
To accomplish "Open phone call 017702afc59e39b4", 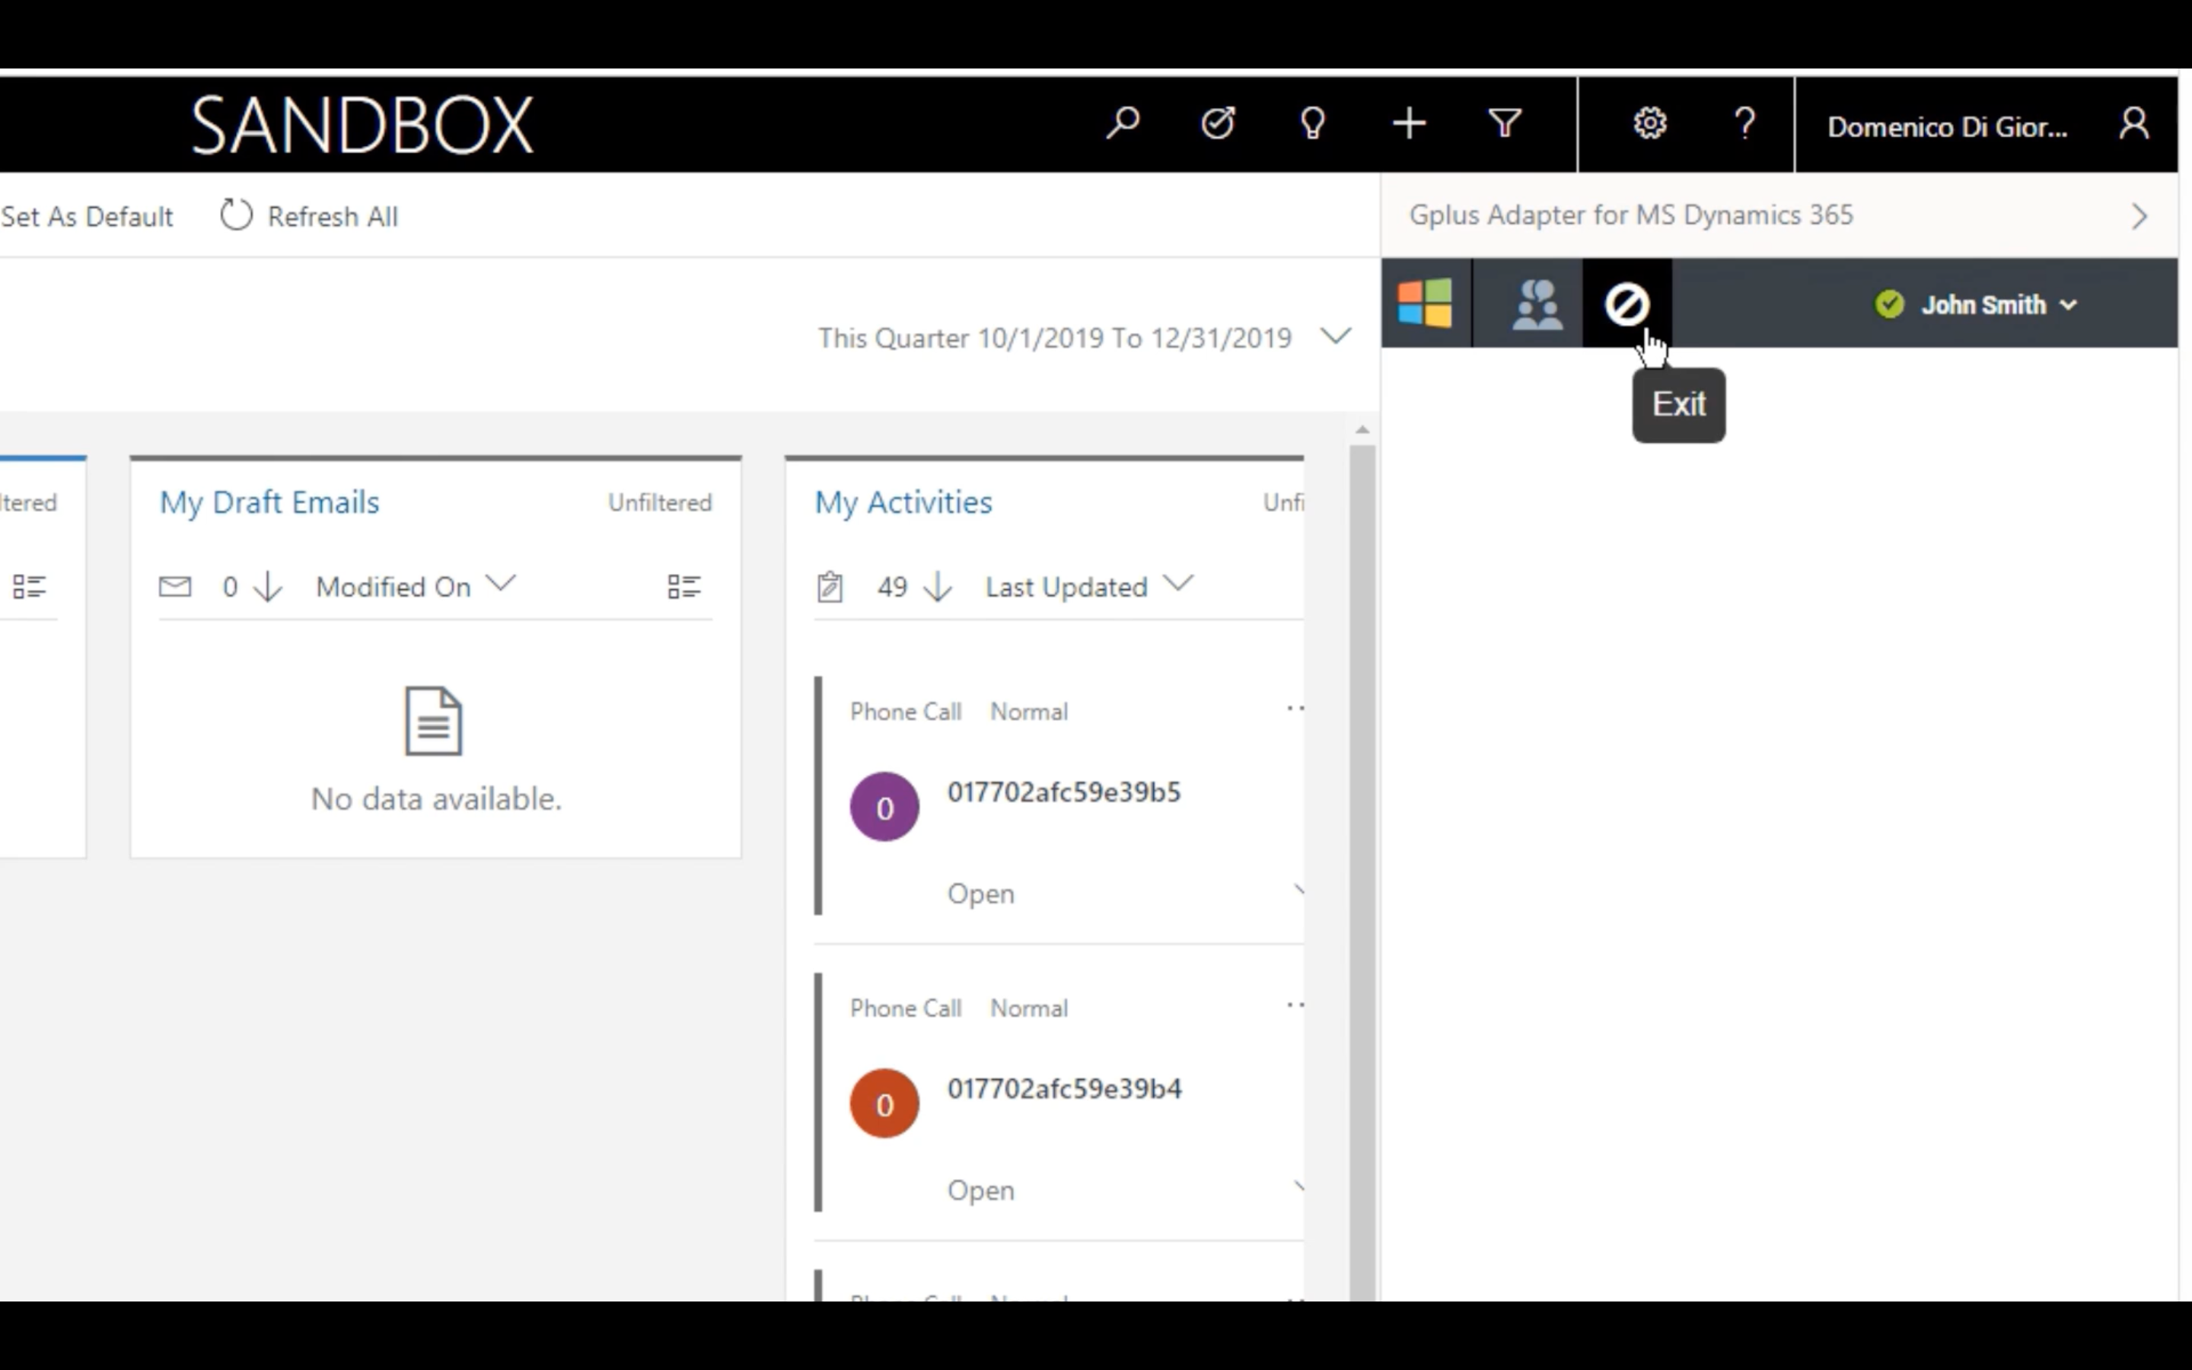I will tap(1063, 1088).
